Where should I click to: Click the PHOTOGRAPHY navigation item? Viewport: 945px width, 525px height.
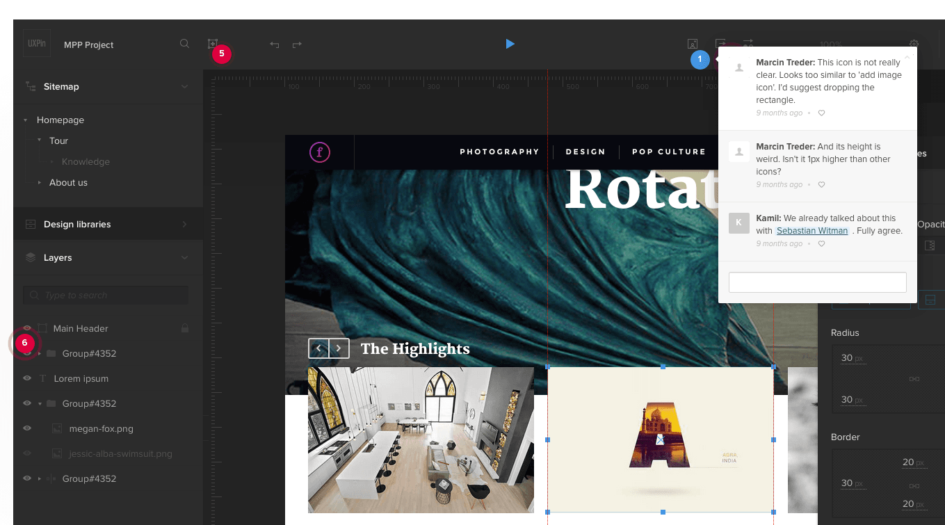[x=499, y=152]
